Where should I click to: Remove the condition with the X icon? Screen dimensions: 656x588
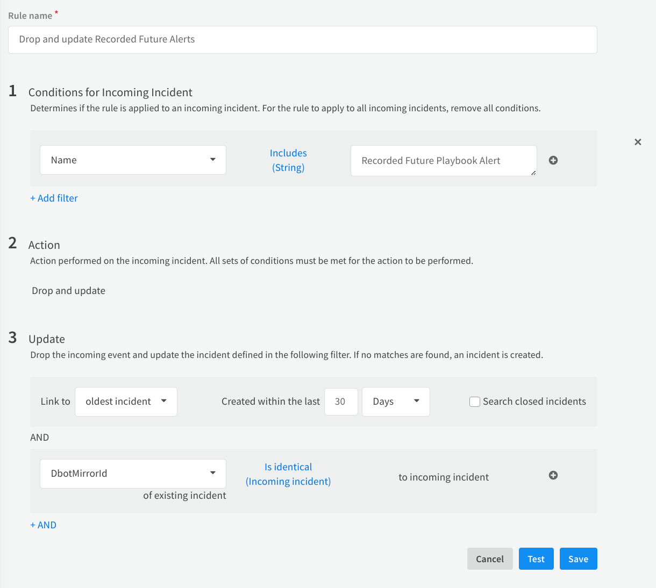click(x=638, y=142)
